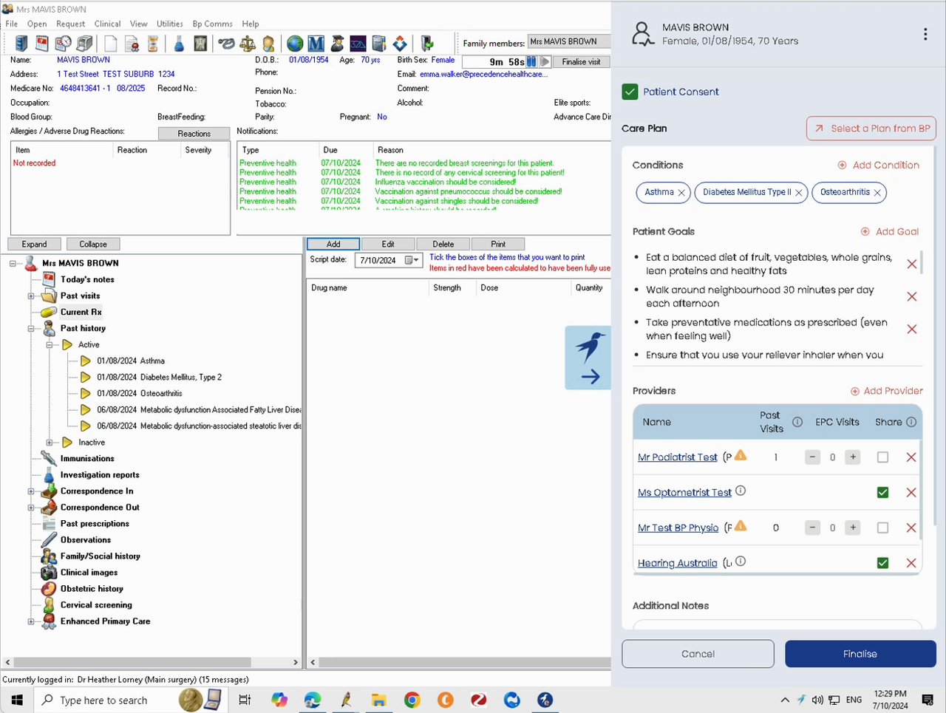Remove the 'Eat a balanced diet' goal
This screenshot has width=946, height=713.
tap(912, 264)
